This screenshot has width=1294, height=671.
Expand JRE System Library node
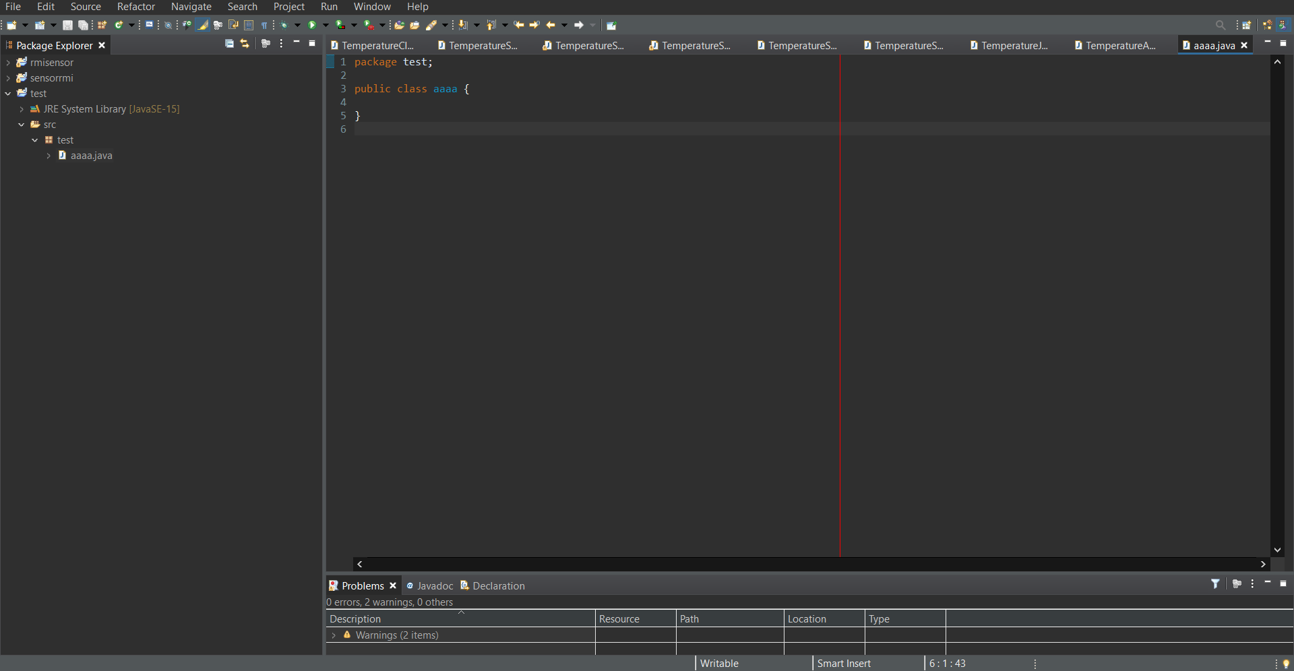22,109
